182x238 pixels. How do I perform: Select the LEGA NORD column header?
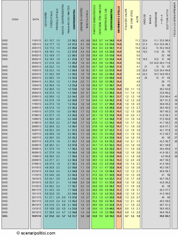46,21
